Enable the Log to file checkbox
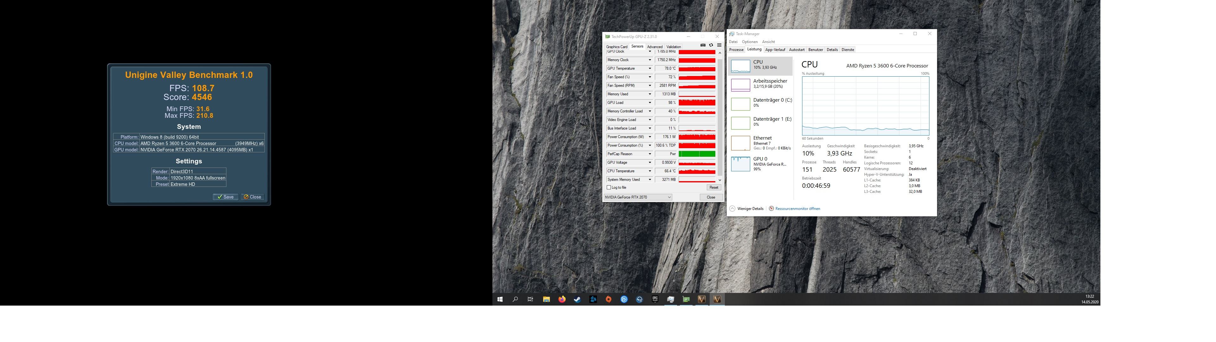This screenshot has width=1216, height=342. (x=609, y=187)
